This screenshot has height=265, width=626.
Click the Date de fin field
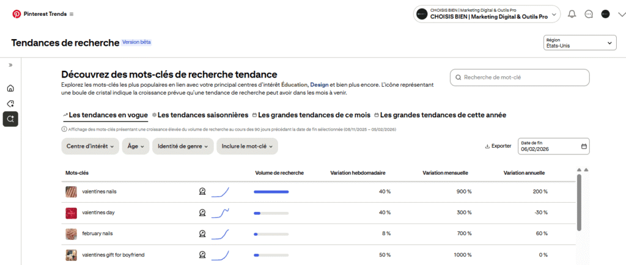coord(553,147)
